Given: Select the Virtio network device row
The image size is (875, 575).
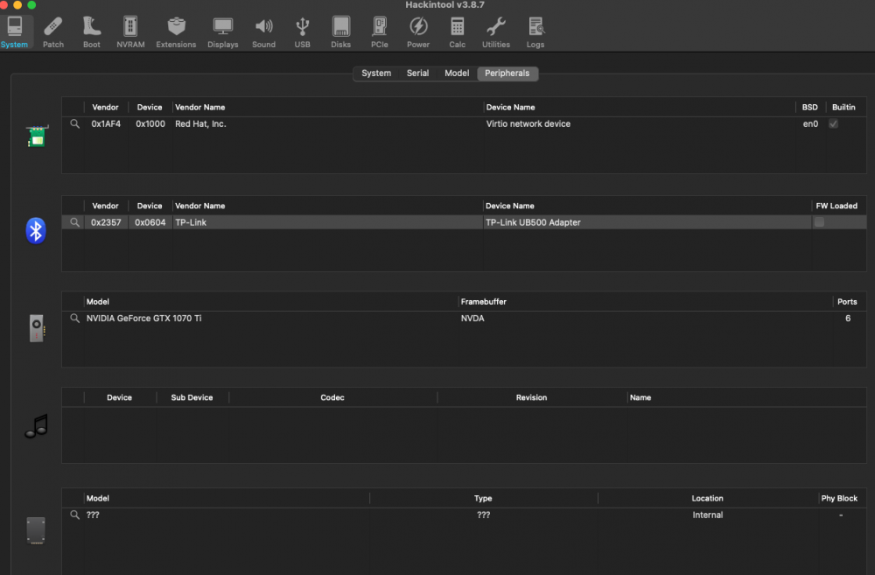Looking at the screenshot, I should tap(465, 124).
